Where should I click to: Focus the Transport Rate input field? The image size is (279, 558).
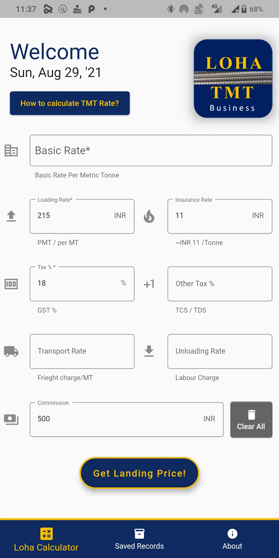82,351
